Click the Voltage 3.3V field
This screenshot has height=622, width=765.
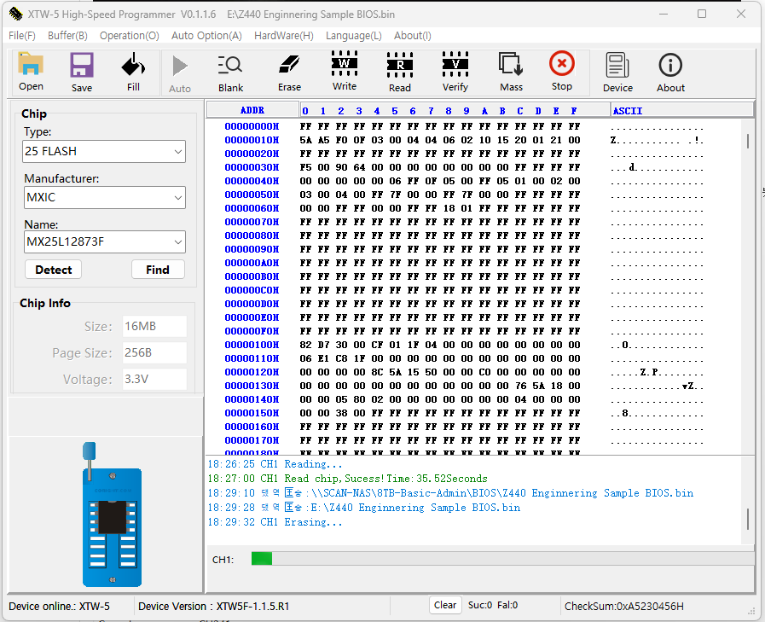[x=154, y=379]
